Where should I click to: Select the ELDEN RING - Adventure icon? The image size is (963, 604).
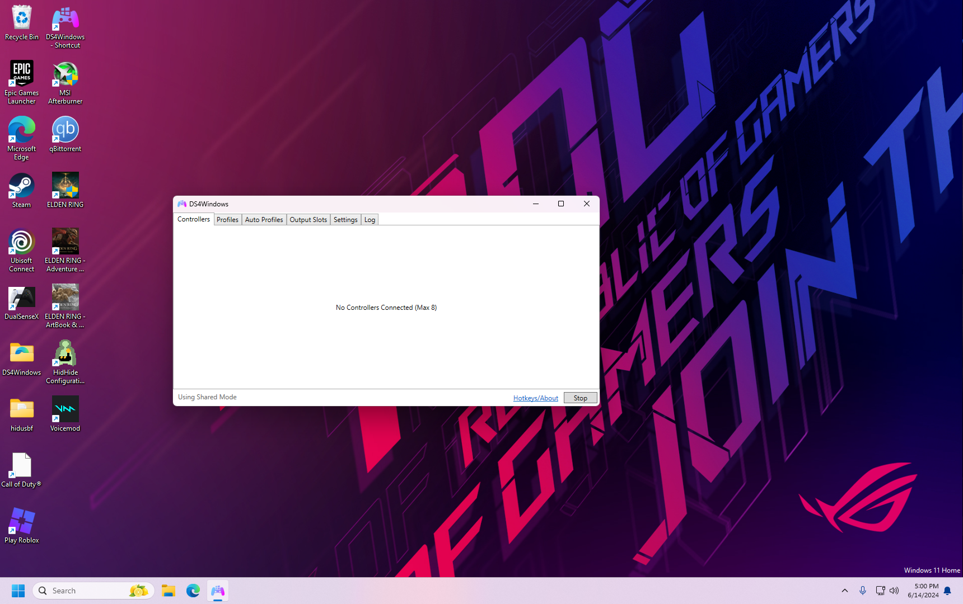(x=66, y=250)
